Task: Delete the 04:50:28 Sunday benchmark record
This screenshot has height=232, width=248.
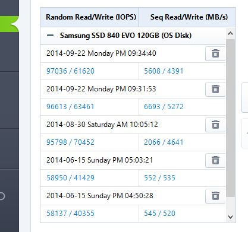Action: coord(215,196)
